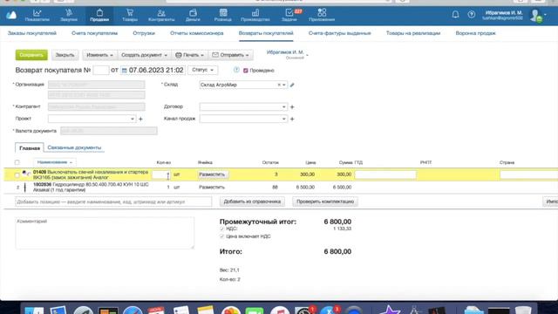Open the Приложения apps icon
Viewport: 558px width, 314px height.
click(322, 15)
